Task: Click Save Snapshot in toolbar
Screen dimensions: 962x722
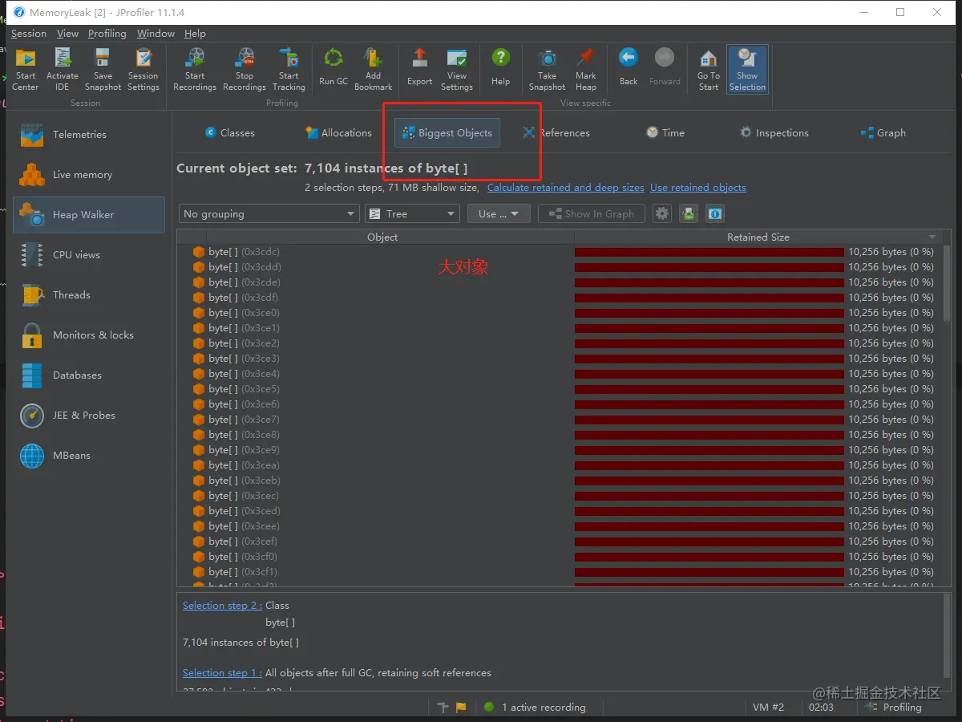Action: 103,69
